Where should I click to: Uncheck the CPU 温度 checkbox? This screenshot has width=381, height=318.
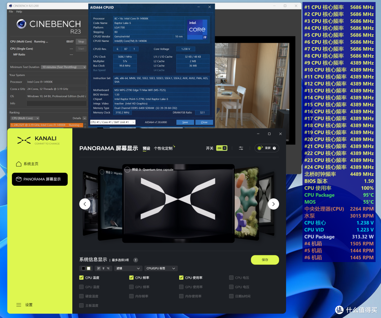(81, 278)
